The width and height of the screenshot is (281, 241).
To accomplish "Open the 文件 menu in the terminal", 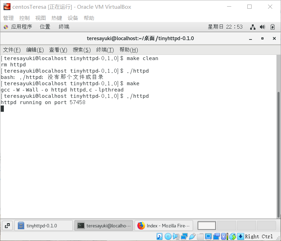I will coord(12,50).
